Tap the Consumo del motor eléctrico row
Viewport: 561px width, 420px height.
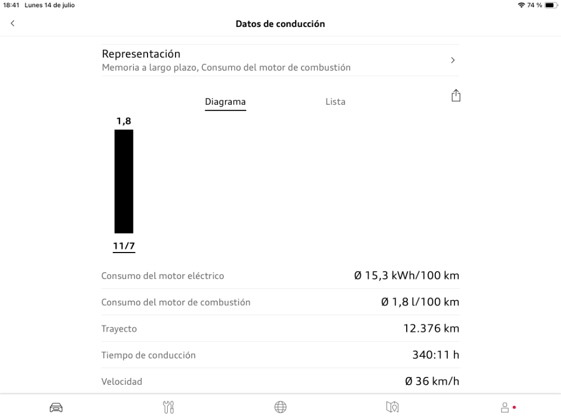coord(280,276)
